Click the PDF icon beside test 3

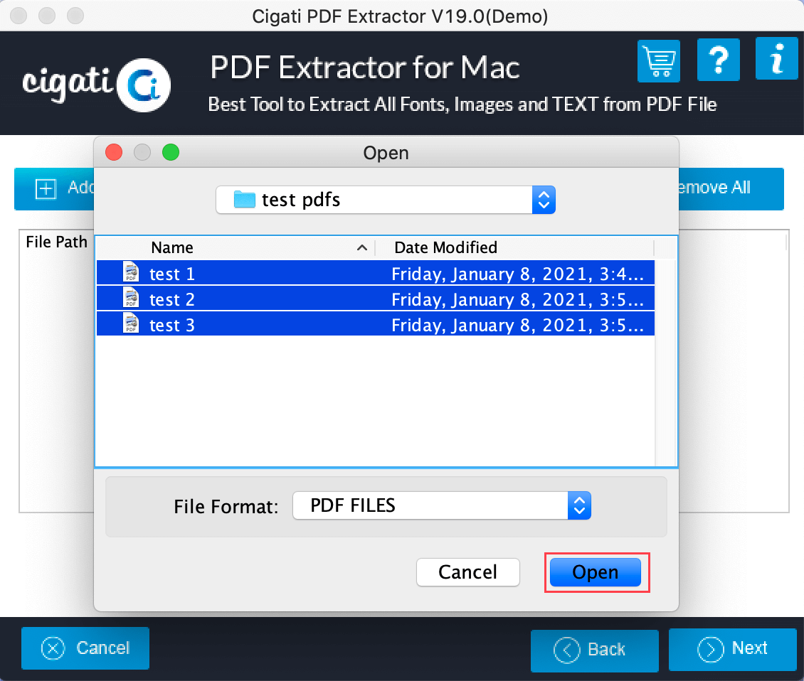131,323
